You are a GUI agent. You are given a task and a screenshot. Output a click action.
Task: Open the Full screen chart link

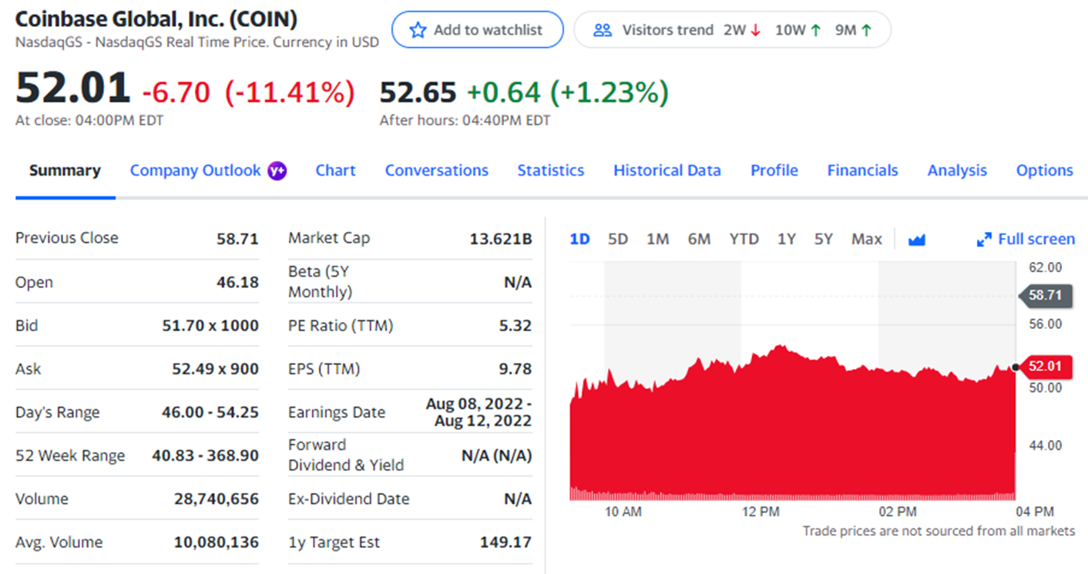[x=1036, y=239]
